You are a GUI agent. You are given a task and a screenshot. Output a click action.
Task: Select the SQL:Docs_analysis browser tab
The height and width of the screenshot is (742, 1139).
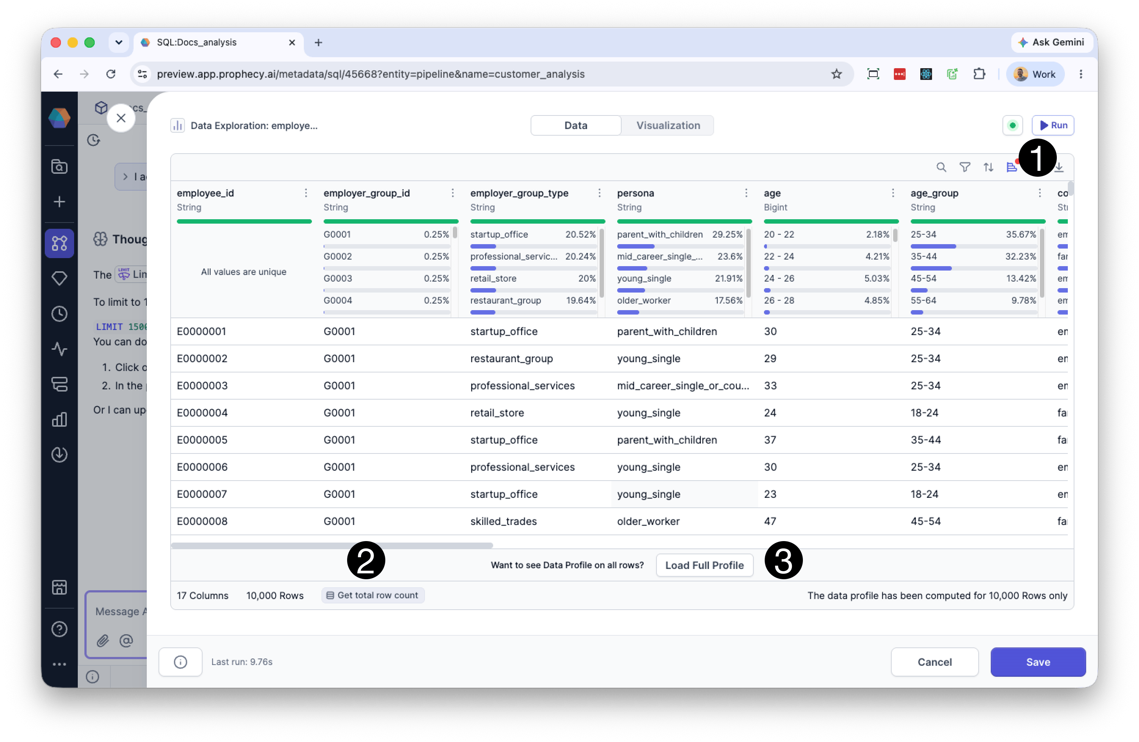pyautogui.click(x=218, y=42)
